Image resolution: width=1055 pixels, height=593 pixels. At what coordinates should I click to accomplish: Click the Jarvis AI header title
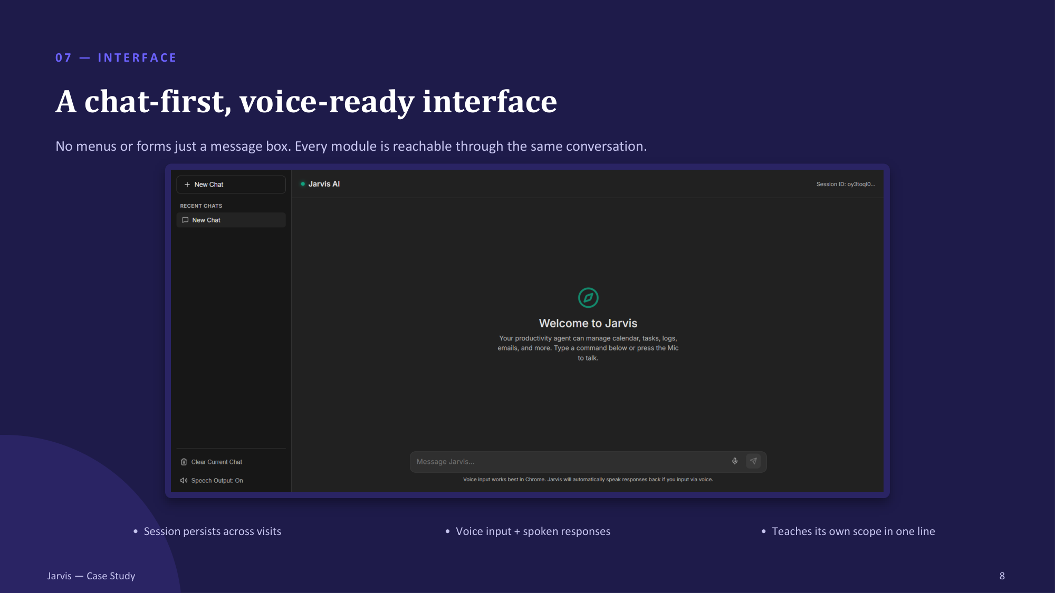tap(324, 184)
